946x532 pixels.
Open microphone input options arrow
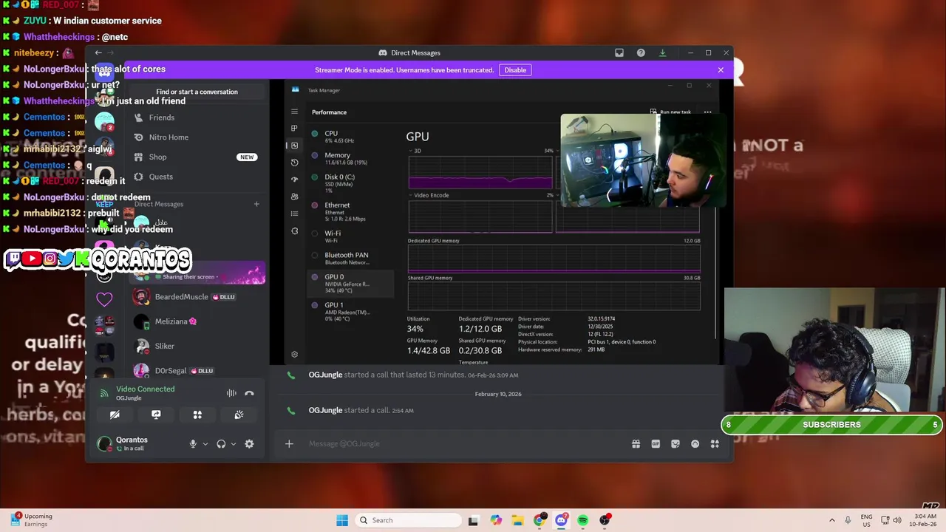coord(205,444)
